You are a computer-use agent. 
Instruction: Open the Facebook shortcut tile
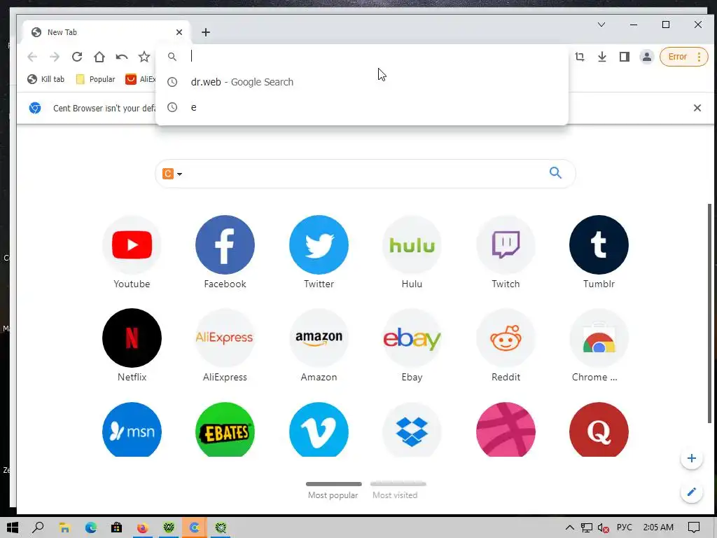coord(225,244)
